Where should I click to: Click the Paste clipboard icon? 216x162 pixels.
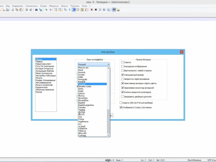[21, 10]
